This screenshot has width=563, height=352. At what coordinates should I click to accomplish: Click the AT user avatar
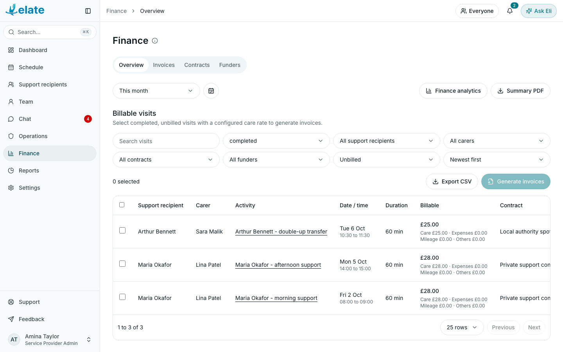(x=14, y=339)
